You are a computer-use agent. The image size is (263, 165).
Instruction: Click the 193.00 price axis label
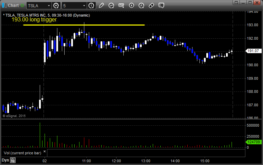(x=252, y=25)
